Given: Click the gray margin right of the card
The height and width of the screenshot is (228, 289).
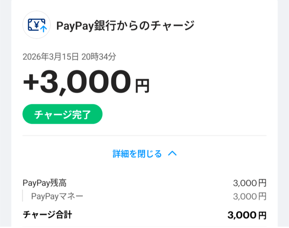Looking at the screenshot, I should click(x=283, y=113).
